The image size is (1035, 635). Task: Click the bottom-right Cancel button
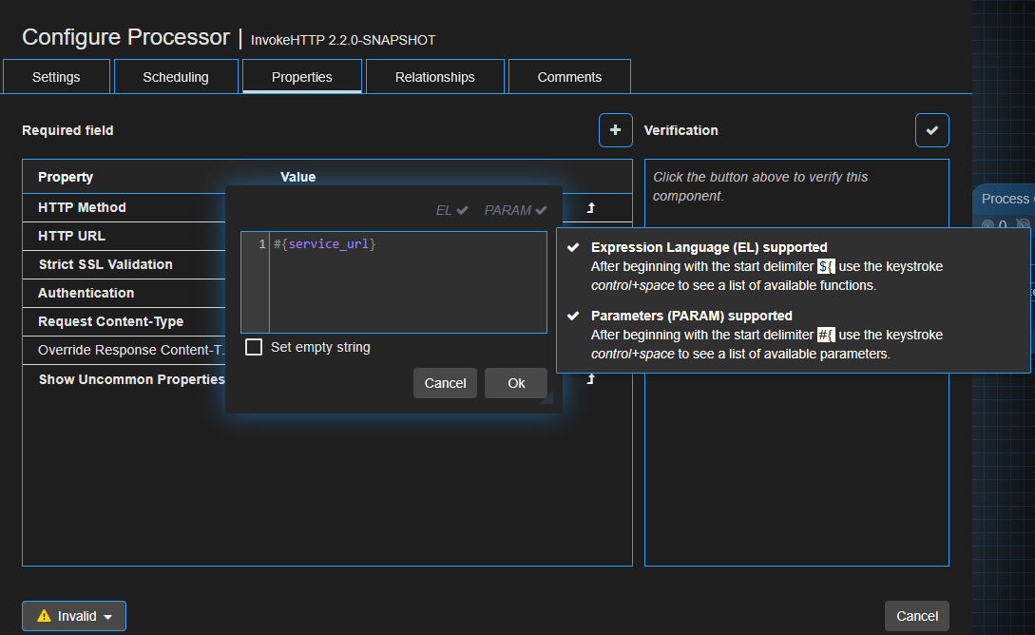click(x=916, y=616)
